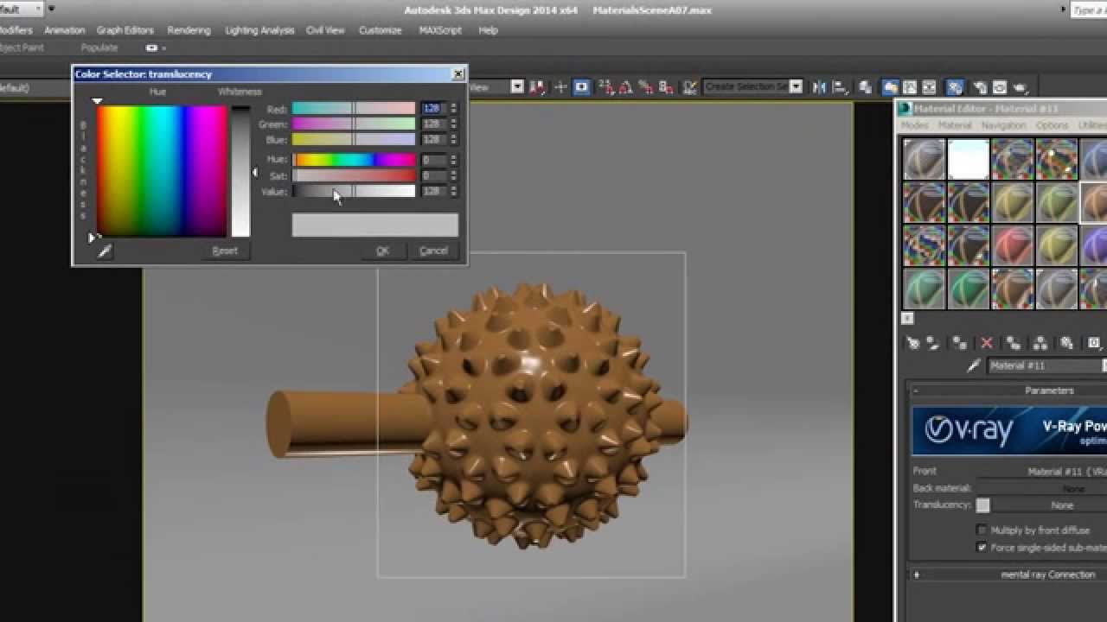Click the Make Material Copy icon
The width and height of the screenshot is (1107, 622).
[1014, 343]
